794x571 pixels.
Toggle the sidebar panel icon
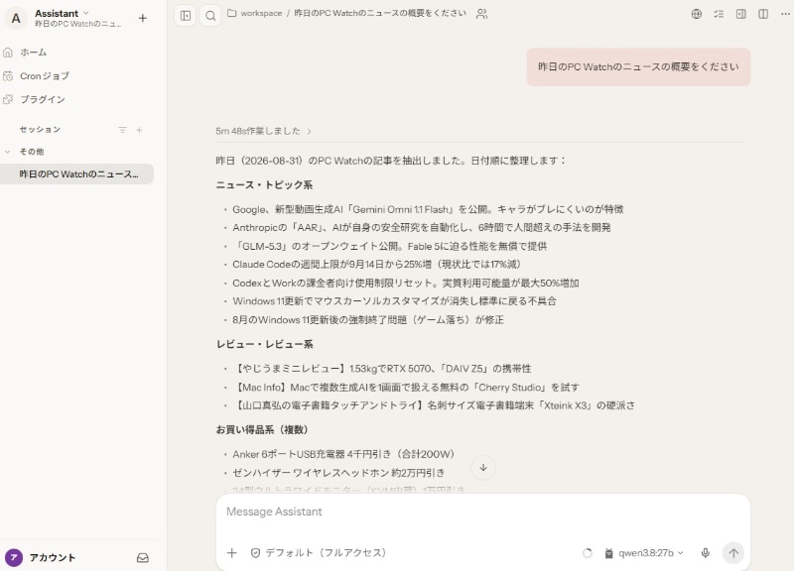tap(186, 16)
